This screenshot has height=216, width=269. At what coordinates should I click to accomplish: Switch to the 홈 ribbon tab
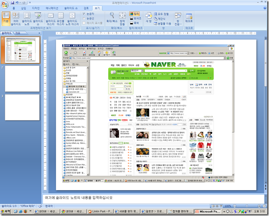pos(14,8)
